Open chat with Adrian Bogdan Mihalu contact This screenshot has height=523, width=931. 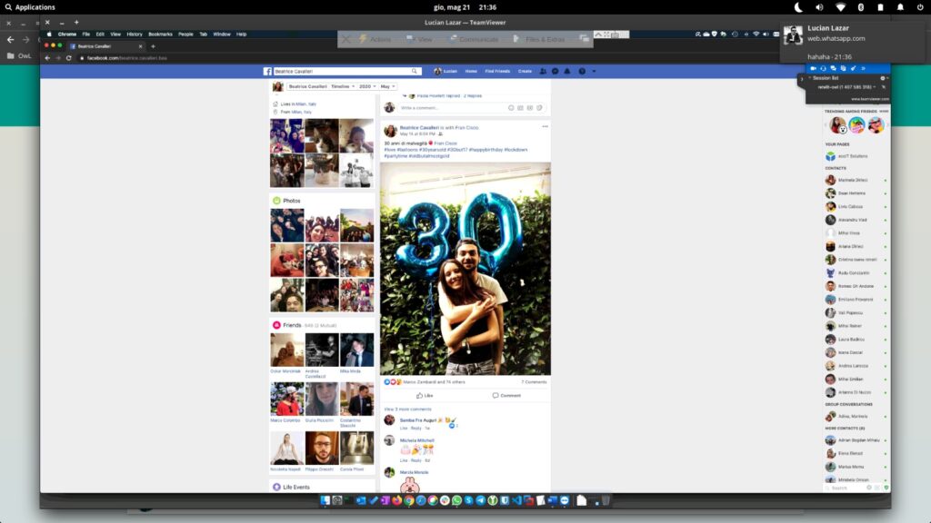click(855, 440)
